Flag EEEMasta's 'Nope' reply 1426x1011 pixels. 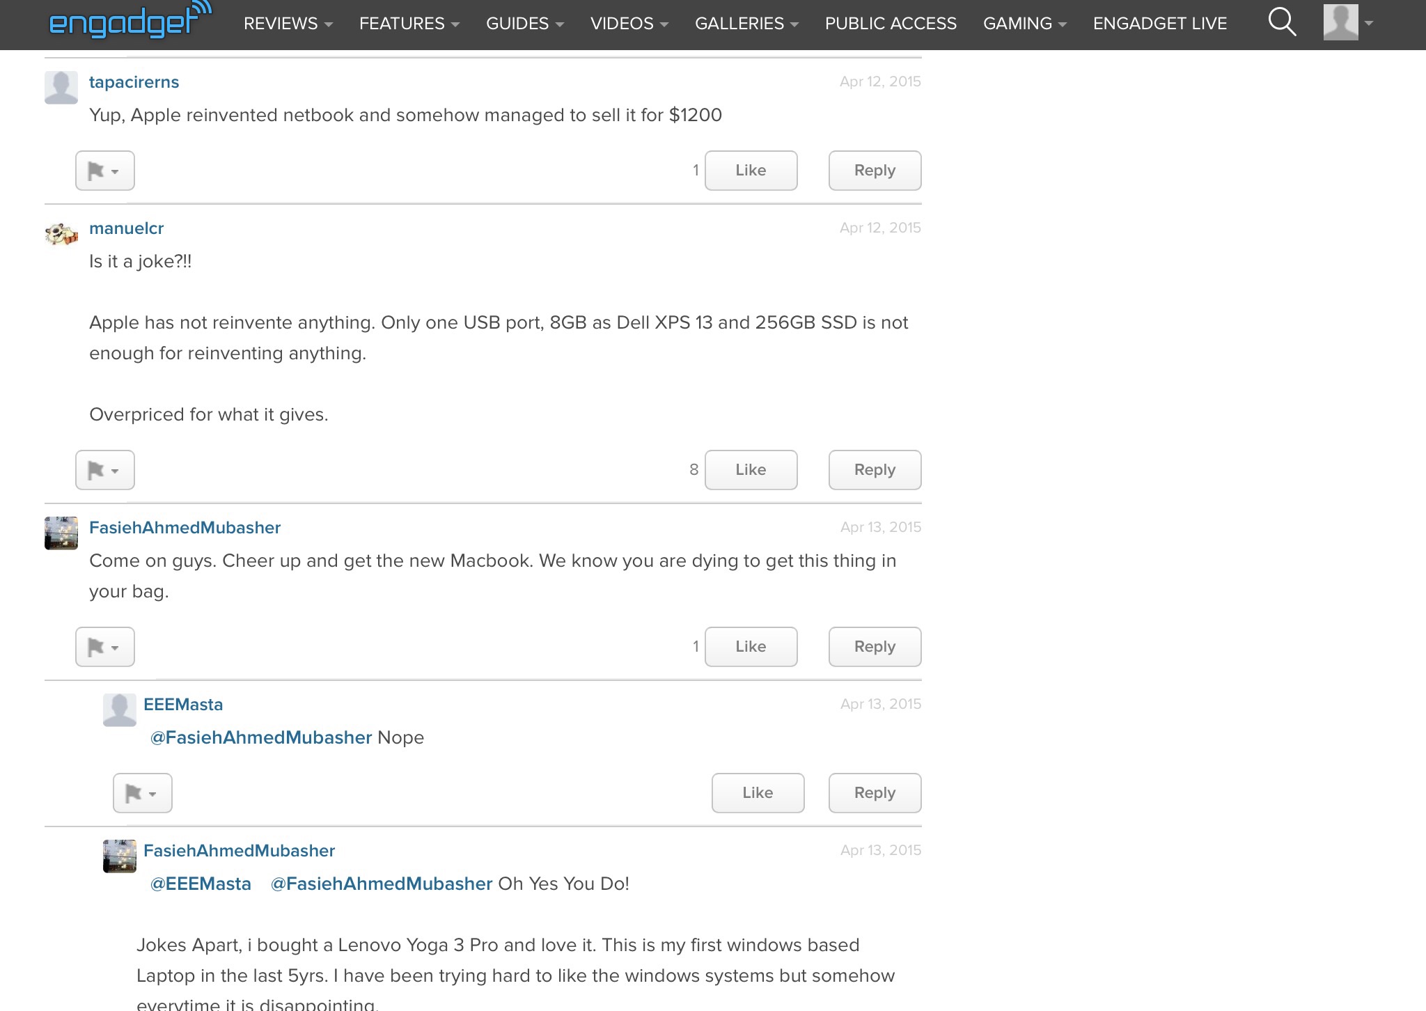[x=143, y=793]
